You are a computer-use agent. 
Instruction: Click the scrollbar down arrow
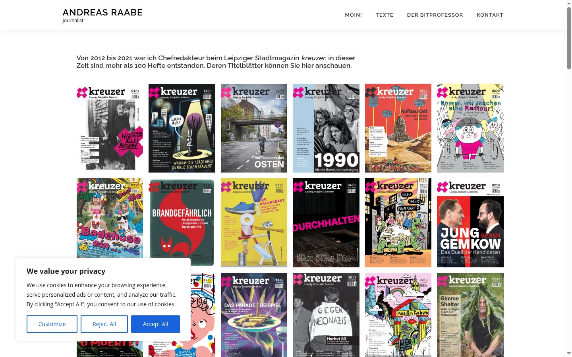coord(569,353)
